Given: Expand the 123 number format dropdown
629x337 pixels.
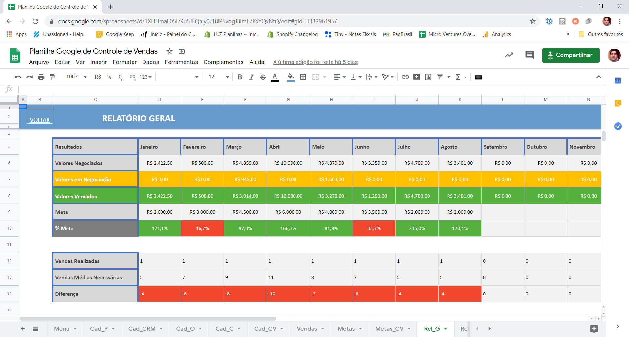Looking at the screenshot, I should click(145, 77).
